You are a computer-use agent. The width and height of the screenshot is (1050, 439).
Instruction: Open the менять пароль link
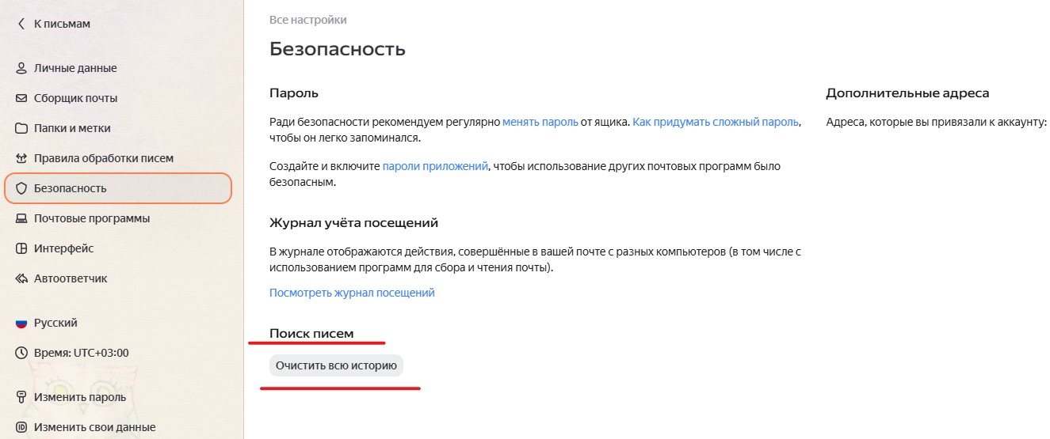(x=540, y=123)
